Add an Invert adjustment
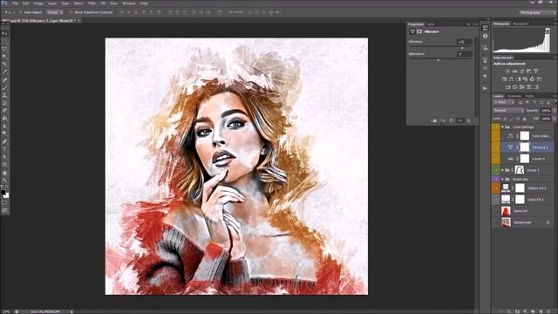This screenshot has width=558, height=314. 507,87
